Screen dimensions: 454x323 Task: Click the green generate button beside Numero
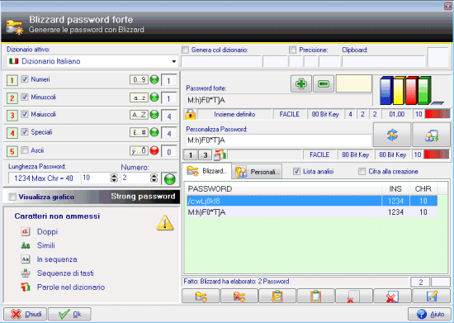(x=170, y=178)
